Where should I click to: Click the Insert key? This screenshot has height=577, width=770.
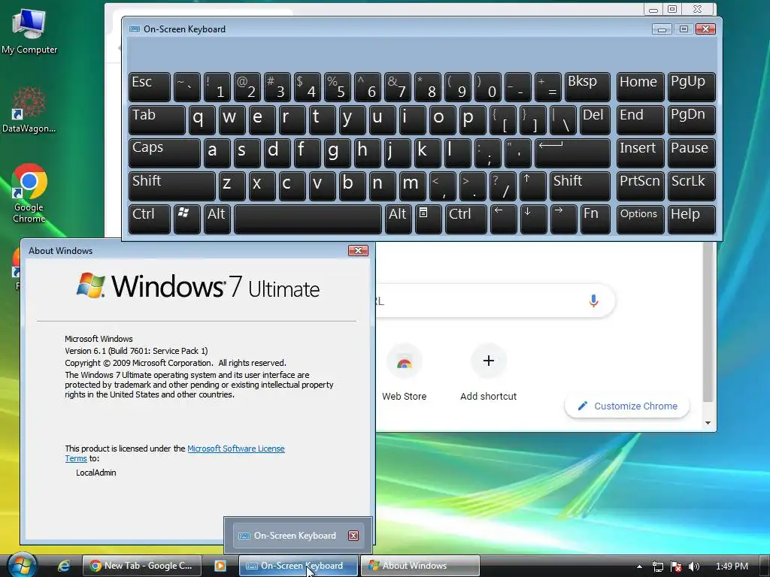[640, 153]
